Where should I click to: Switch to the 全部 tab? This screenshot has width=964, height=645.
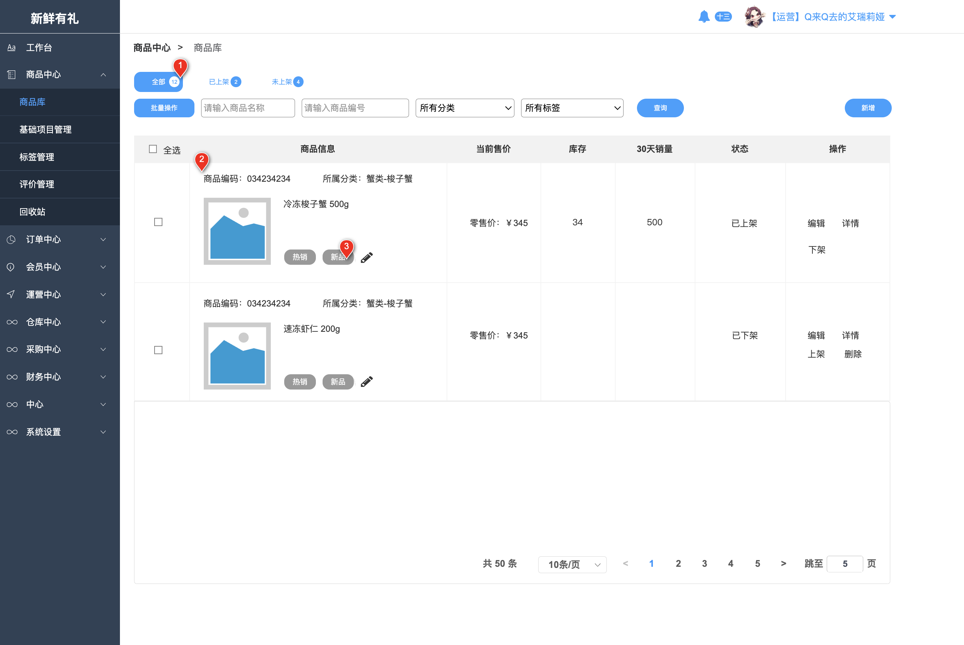[x=158, y=82]
